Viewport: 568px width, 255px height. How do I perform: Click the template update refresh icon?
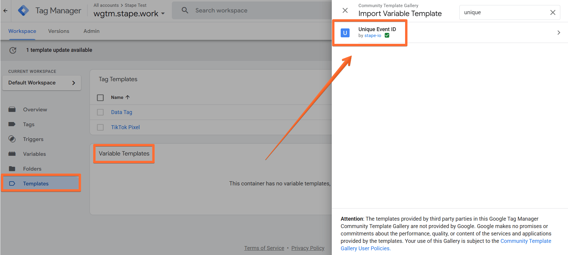[13, 50]
